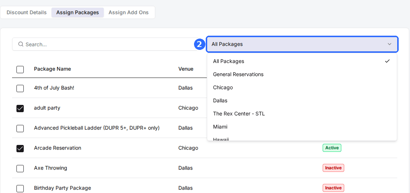Click the Arcade Reservation package name
The height and width of the screenshot is (193, 410).
click(x=57, y=148)
